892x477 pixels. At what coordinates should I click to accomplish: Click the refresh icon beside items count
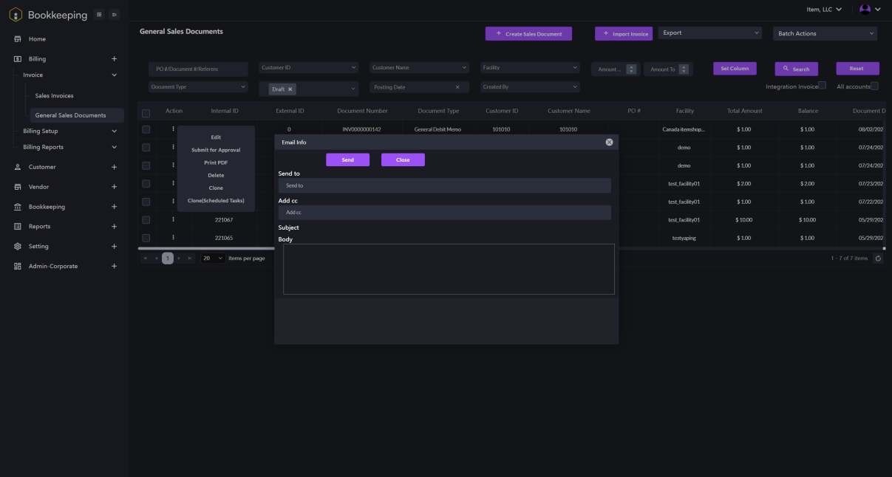(x=878, y=258)
